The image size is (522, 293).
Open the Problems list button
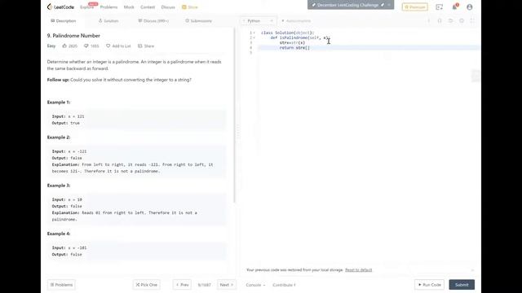61,285
